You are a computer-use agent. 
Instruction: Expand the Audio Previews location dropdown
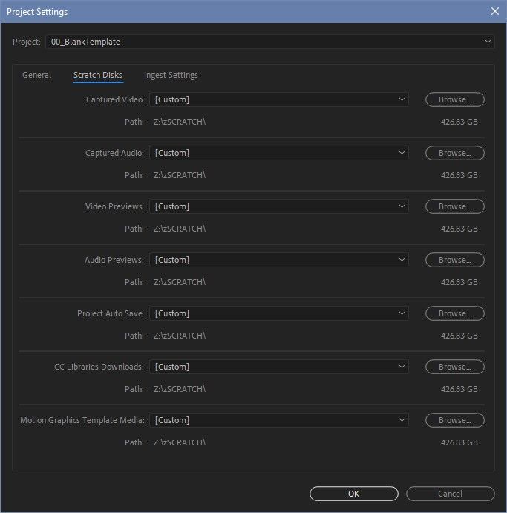point(279,260)
